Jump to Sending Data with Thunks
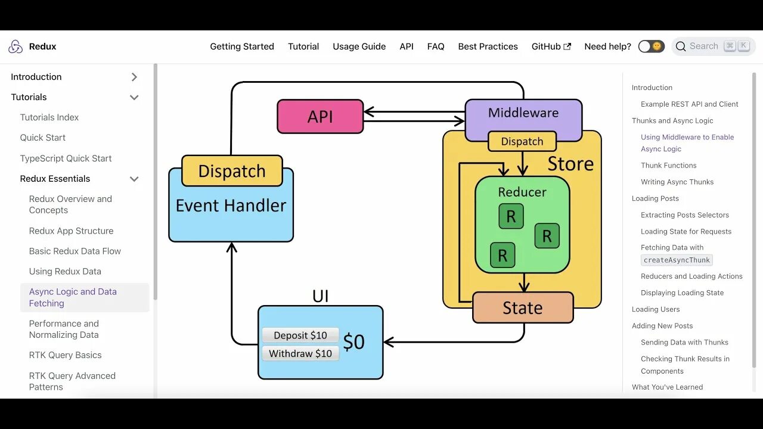 click(684, 343)
